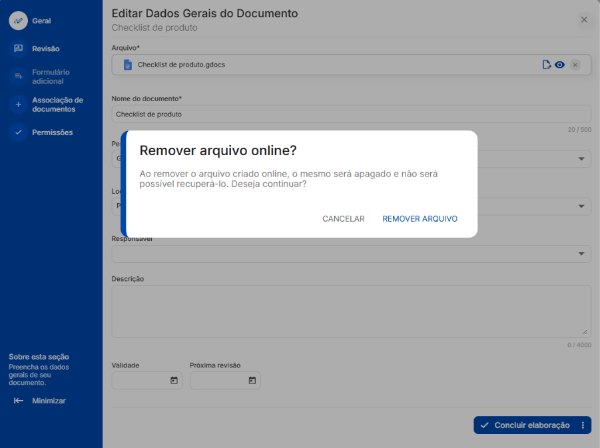The width and height of the screenshot is (600, 448).
Task: Click the Google Docs file icon
Action: 128,65
